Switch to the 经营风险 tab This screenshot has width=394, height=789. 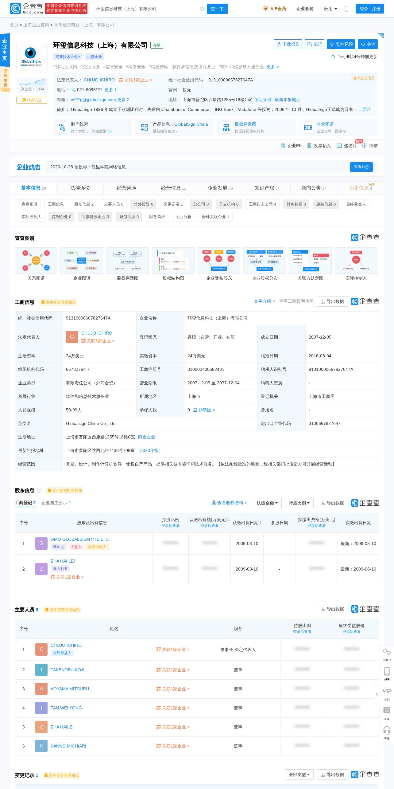pyautogui.click(x=126, y=188)
